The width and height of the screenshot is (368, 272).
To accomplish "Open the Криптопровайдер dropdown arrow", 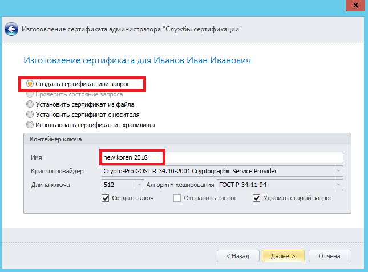I will click(x=338, y=171).
